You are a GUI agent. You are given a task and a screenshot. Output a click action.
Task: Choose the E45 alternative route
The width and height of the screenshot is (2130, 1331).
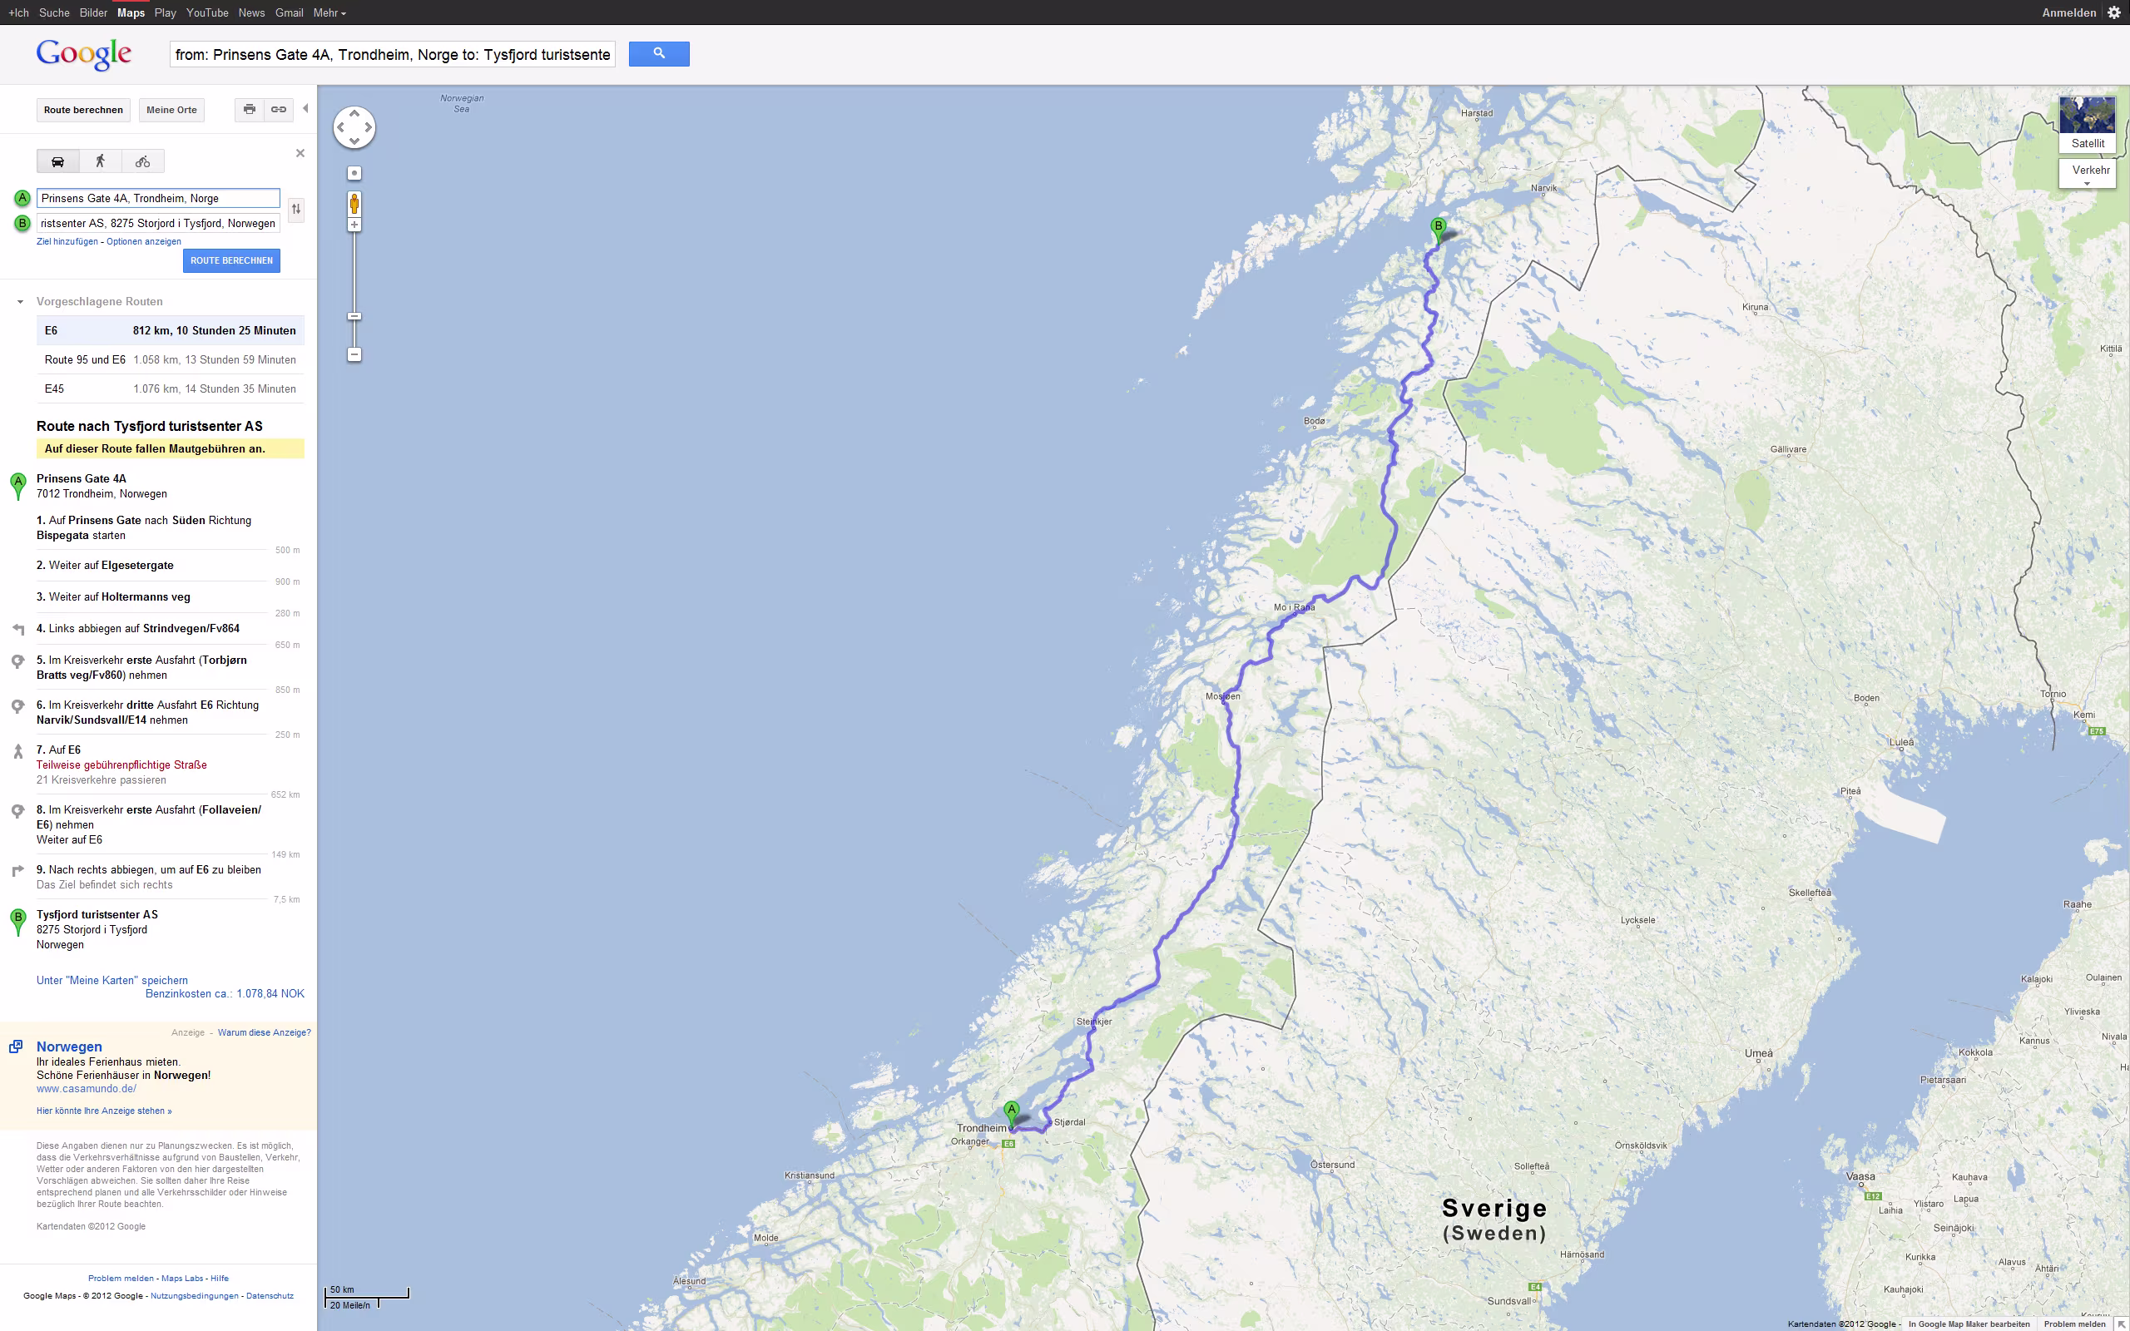pyautogui.click(x=171, y=388)
